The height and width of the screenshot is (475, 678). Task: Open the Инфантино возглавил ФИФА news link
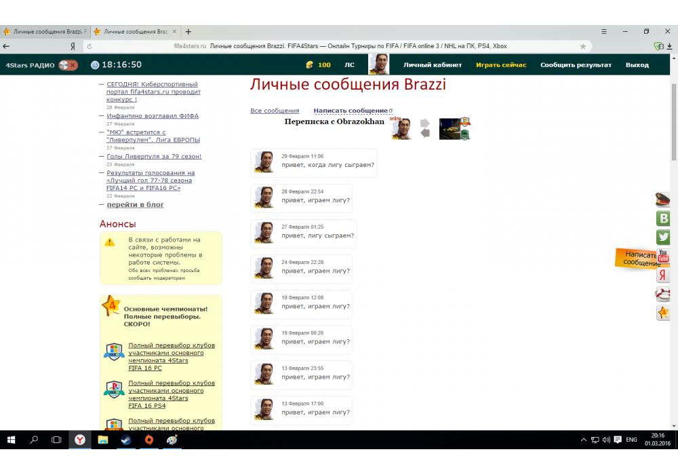pos(153,116)
